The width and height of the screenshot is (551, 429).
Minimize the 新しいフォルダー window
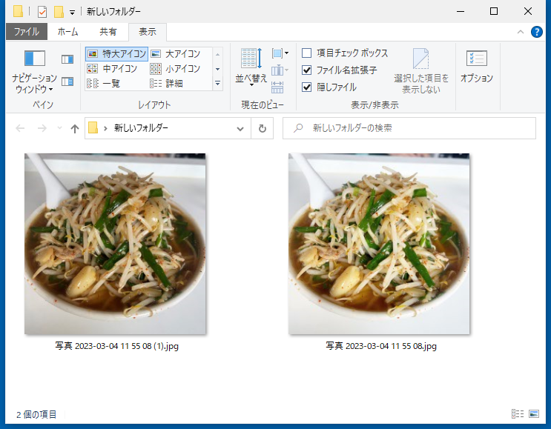[x=461, y=12]
